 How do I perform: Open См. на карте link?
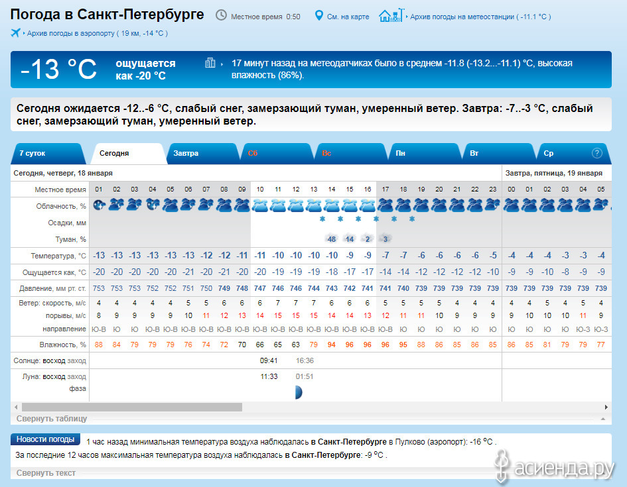pyautogui.click(x=348, y=17)
